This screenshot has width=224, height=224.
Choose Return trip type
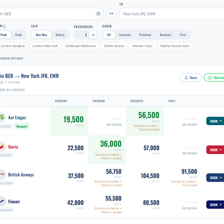tap(60, 35)
